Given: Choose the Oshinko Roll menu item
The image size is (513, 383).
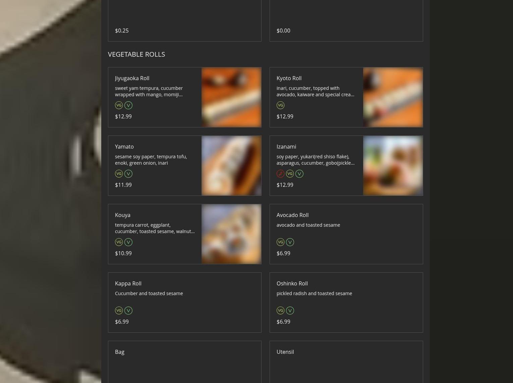Looking at the screenshot, I should 292,283.
